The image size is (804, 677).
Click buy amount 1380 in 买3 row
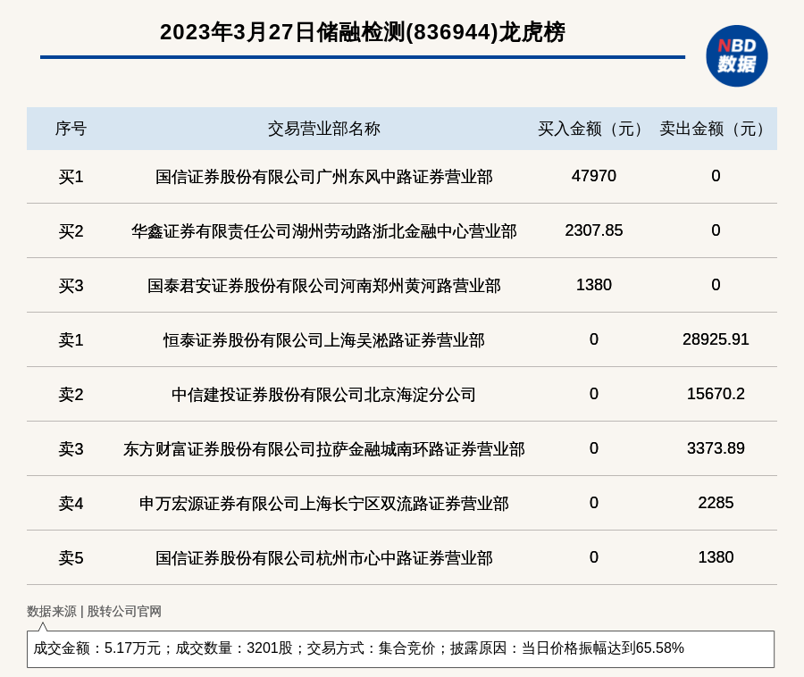[x=594, y=284]
